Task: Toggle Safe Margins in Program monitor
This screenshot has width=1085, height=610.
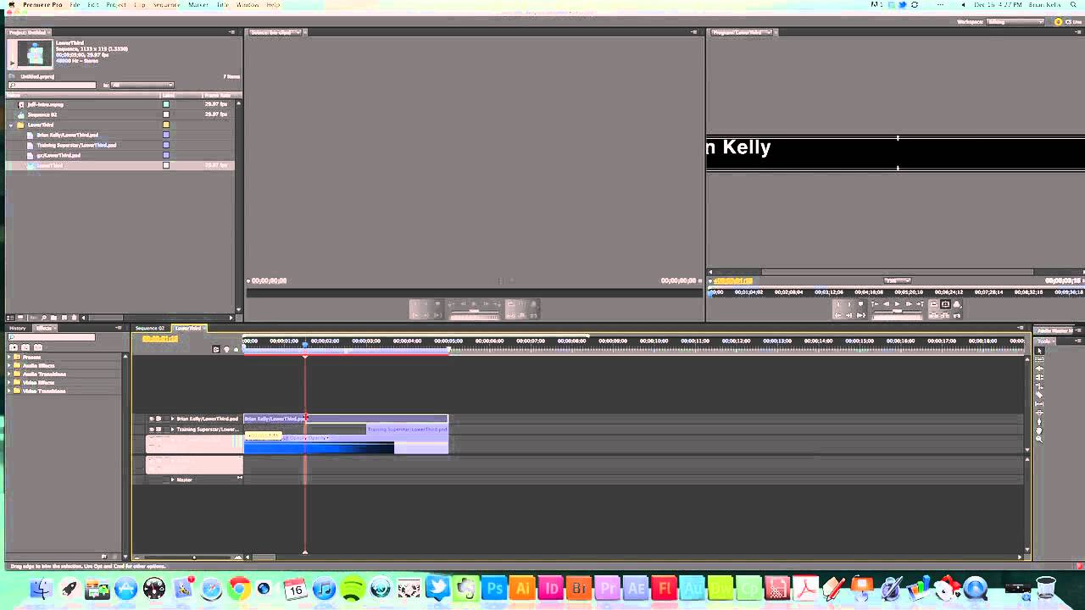Action: point(945,304)
